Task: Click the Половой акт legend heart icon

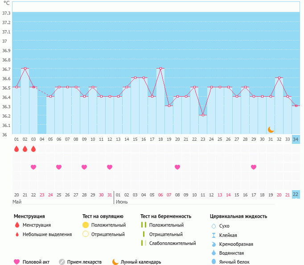Action: 17,262
